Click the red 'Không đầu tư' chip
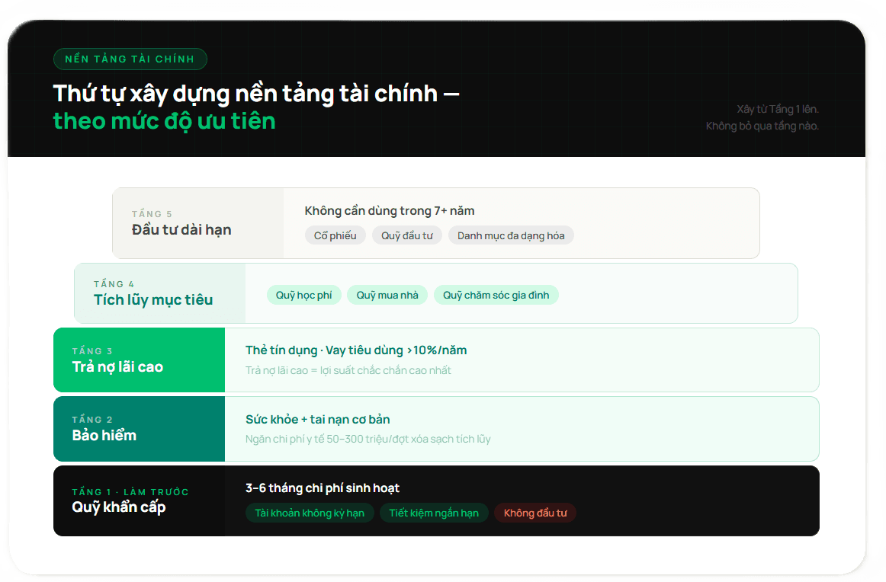Viewport: 886px width, 582px height. point(535,513)
